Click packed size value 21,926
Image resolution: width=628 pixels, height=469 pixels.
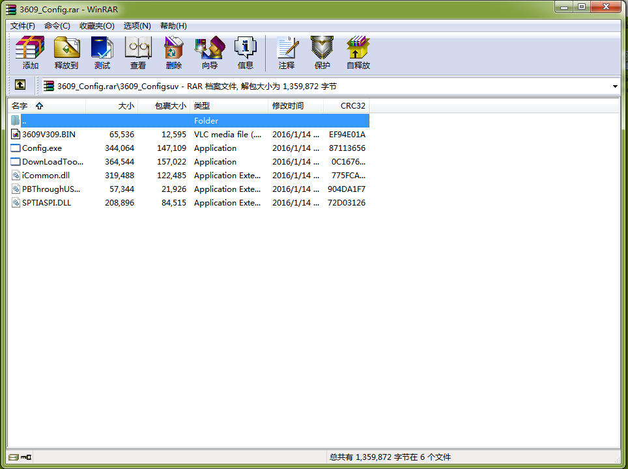[x=174, y=189]
